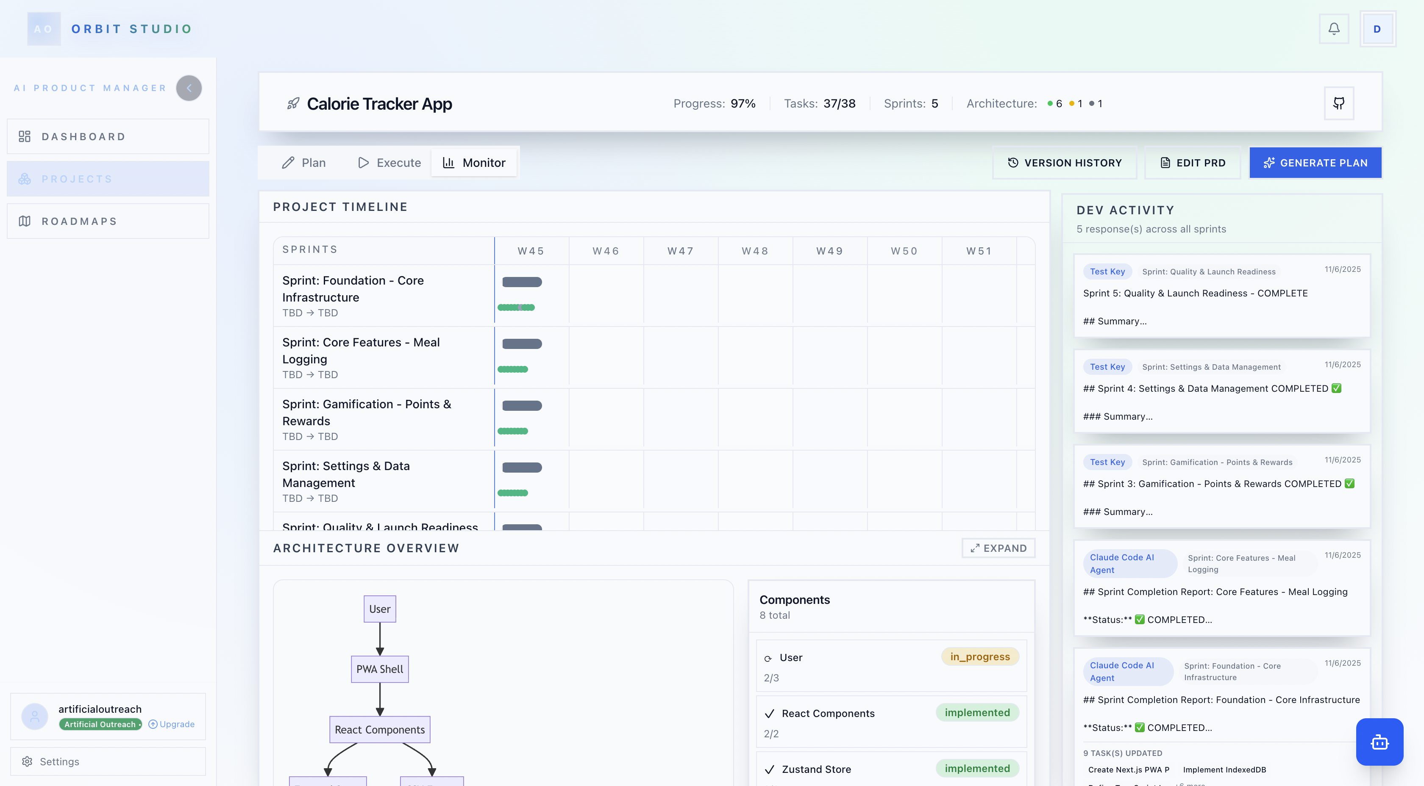Collapse the AI Product Manager sidebar panel

[189, 88]
